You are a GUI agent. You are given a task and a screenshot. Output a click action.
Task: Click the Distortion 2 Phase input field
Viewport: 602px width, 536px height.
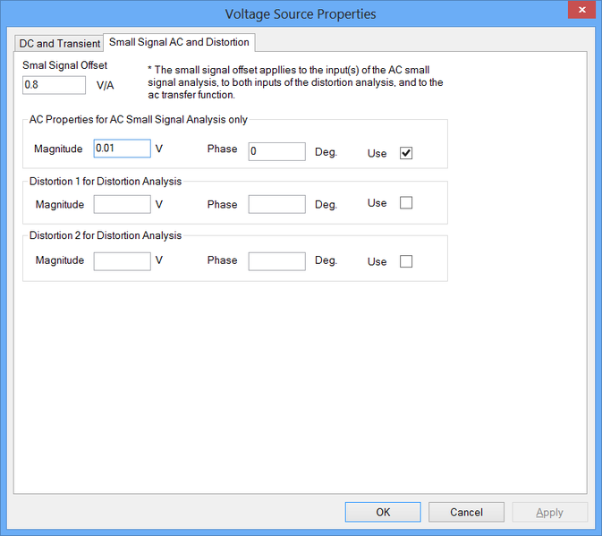pos(276,261)
